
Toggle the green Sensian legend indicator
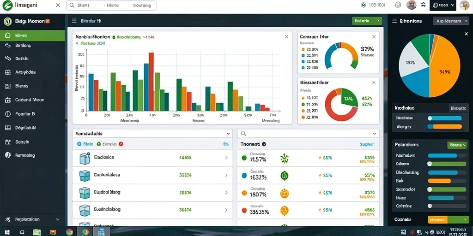coord(98,144)
